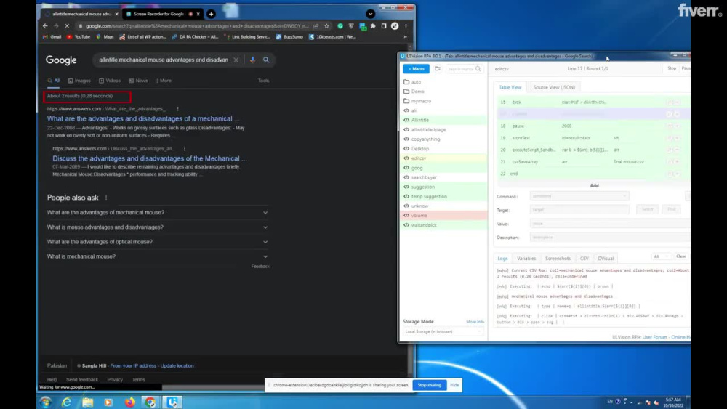Switch to the Screen Recorder for Google tab

coord(158,14)
